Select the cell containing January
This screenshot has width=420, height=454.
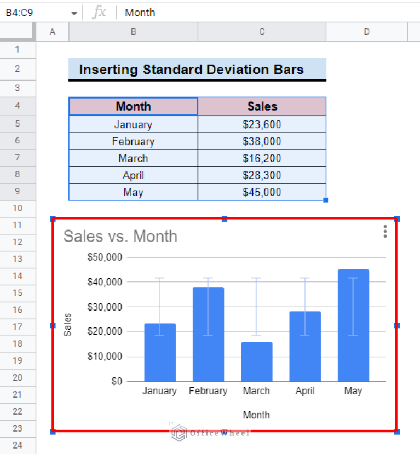point(133,124)
